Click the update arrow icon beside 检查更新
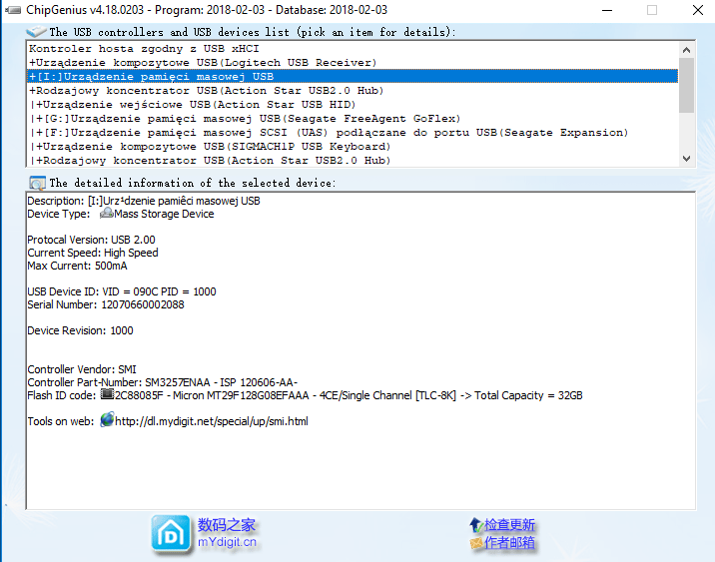 pos(475,525)
